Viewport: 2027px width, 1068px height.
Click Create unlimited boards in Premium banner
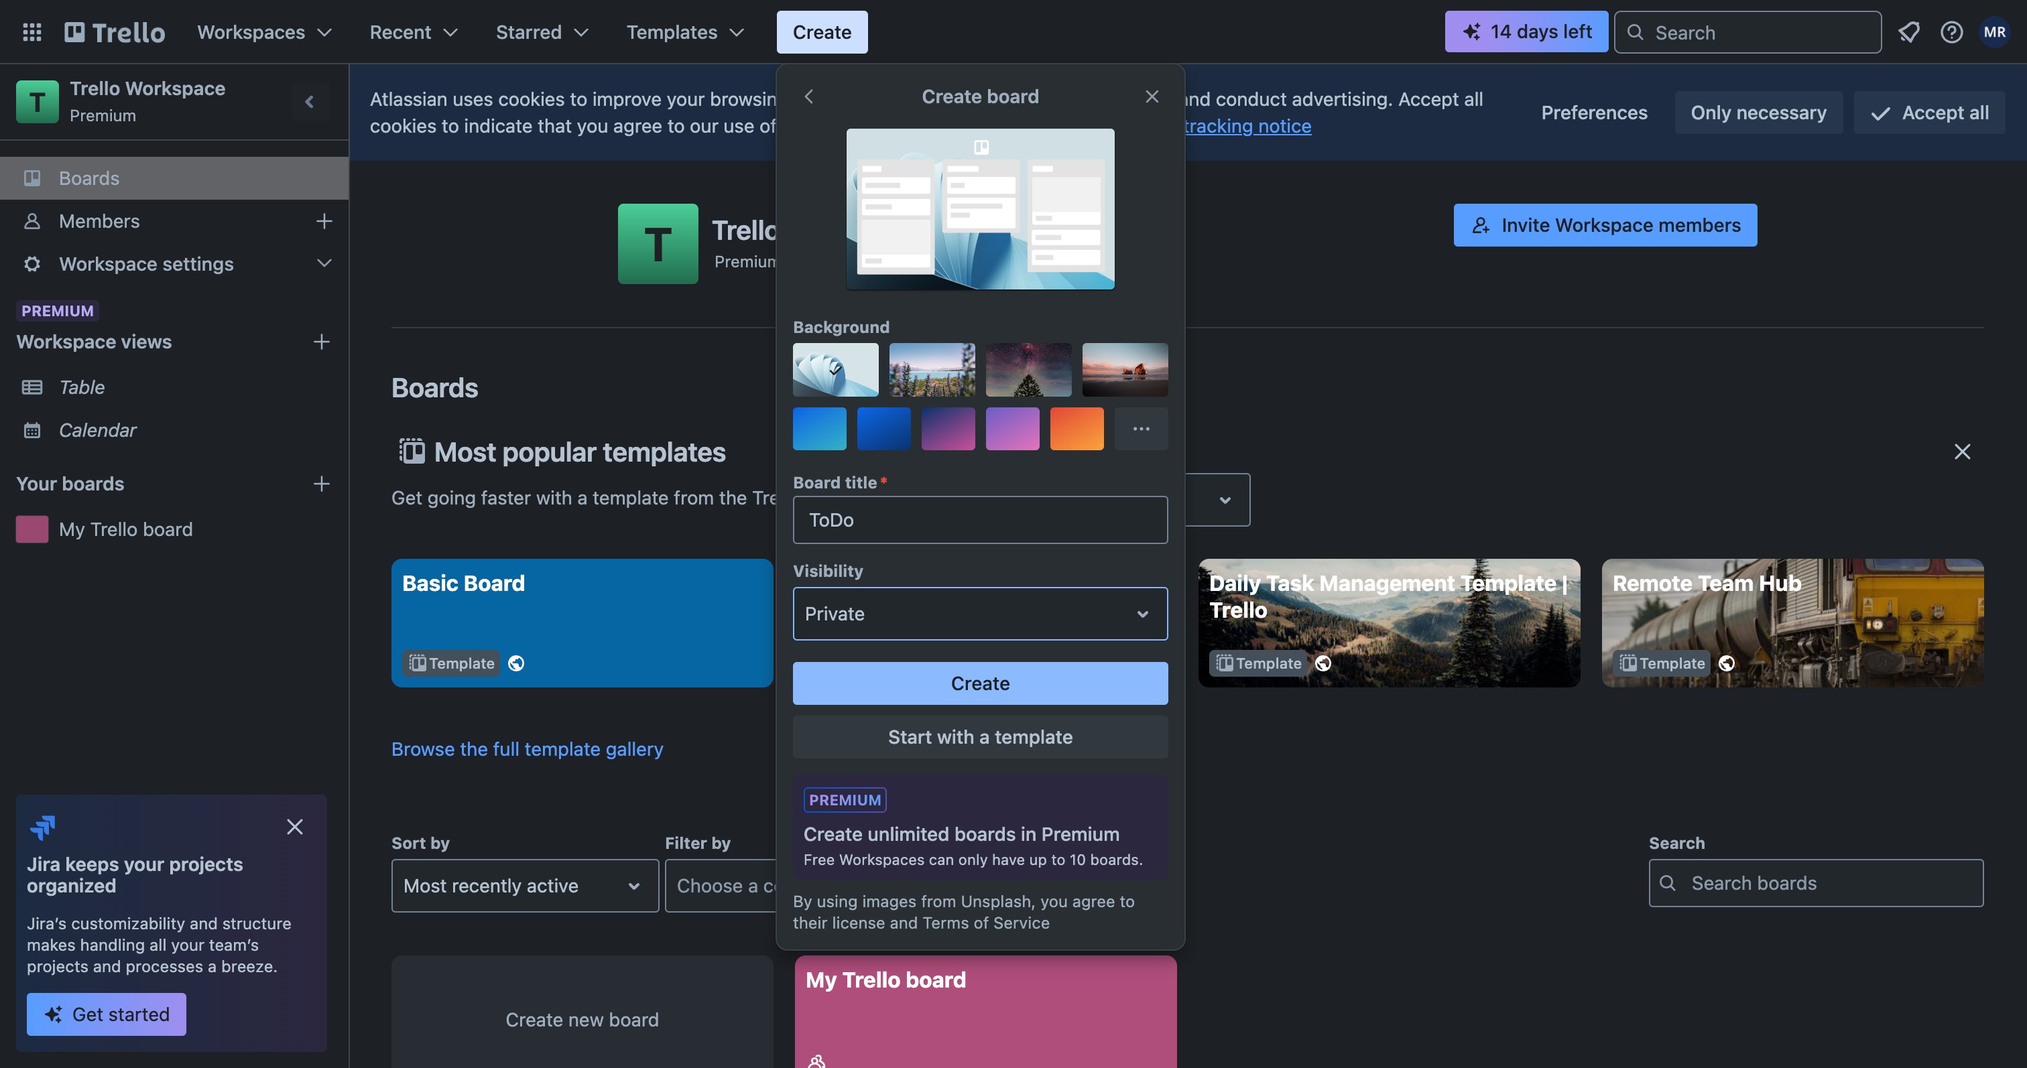981,827
